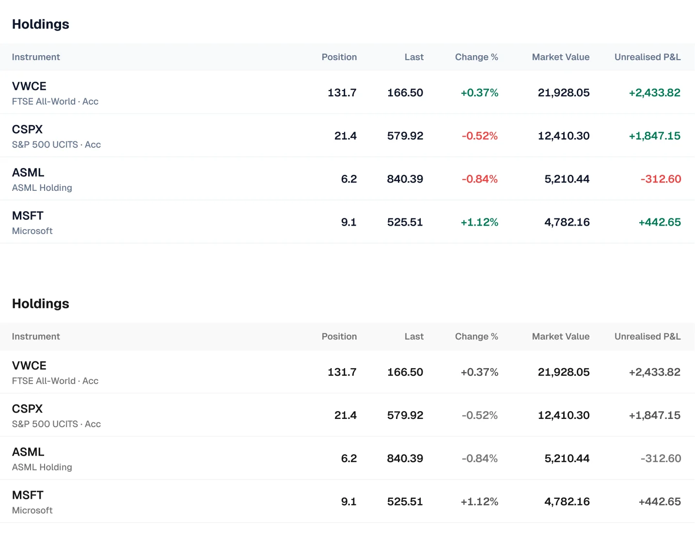Viewport: 695px width, 556px height.
Task: Open VWCE ticker in the grayscale Holdings table
Action: pyautogui.click(x=29, y=366)
